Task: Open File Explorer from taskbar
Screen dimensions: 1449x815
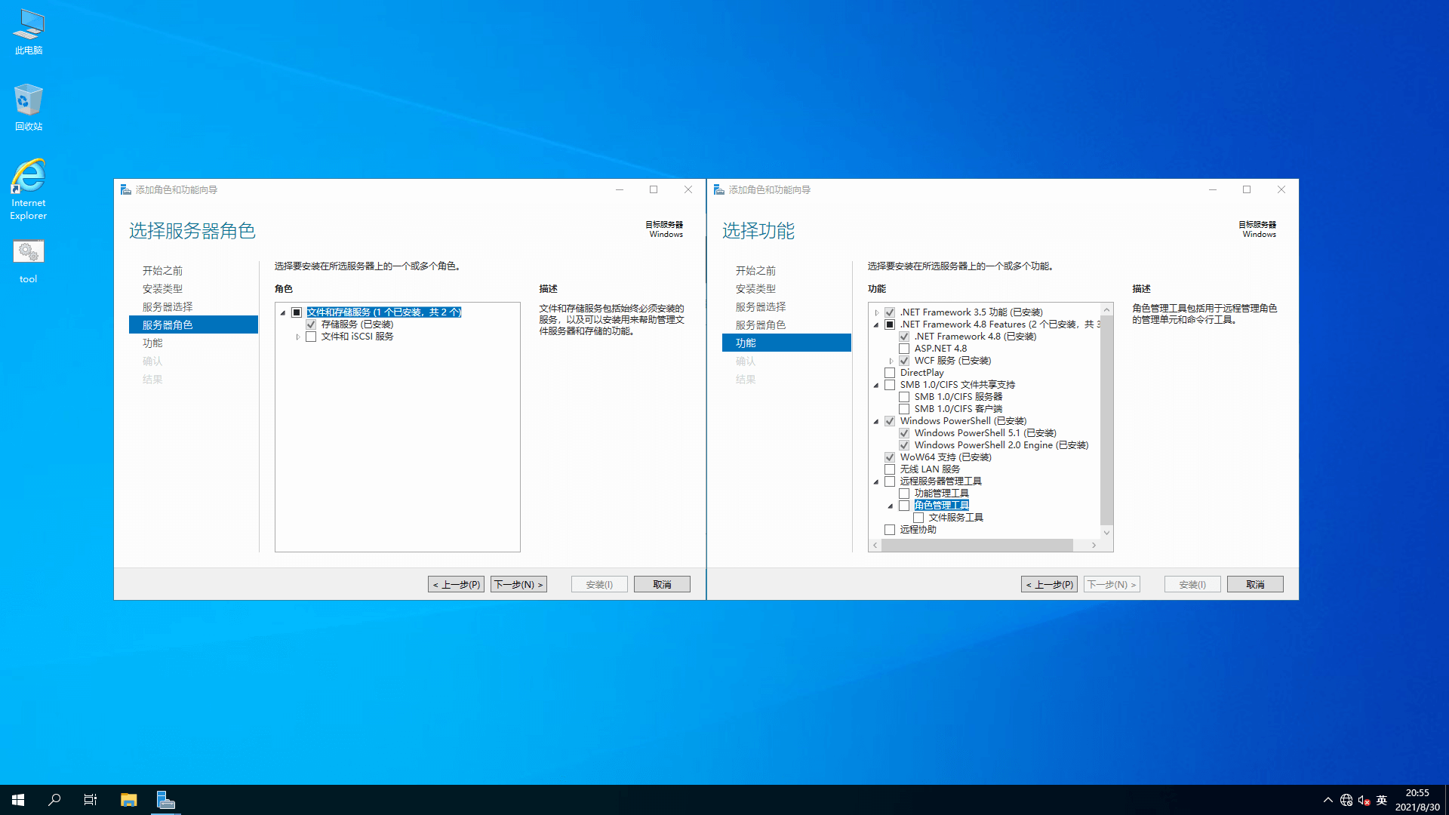Action: click(x=129, y=800)
